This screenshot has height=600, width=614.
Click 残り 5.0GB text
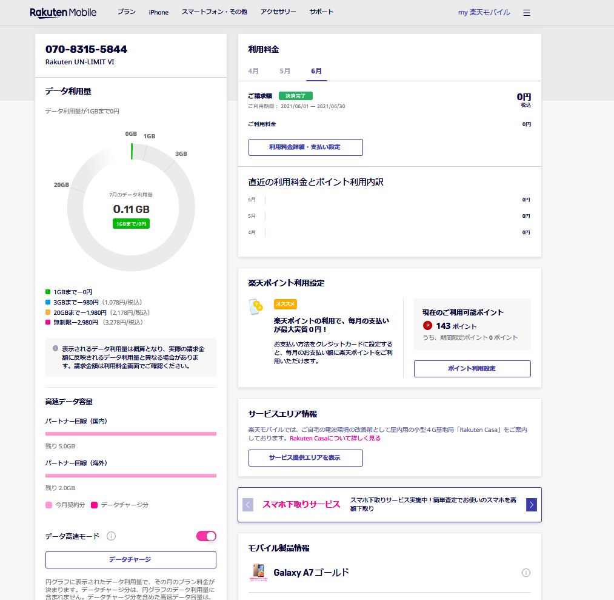(60, 446)
